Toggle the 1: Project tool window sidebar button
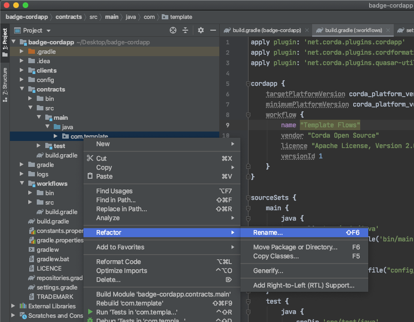The image size is (414, 322). click(x=5, y=42)
